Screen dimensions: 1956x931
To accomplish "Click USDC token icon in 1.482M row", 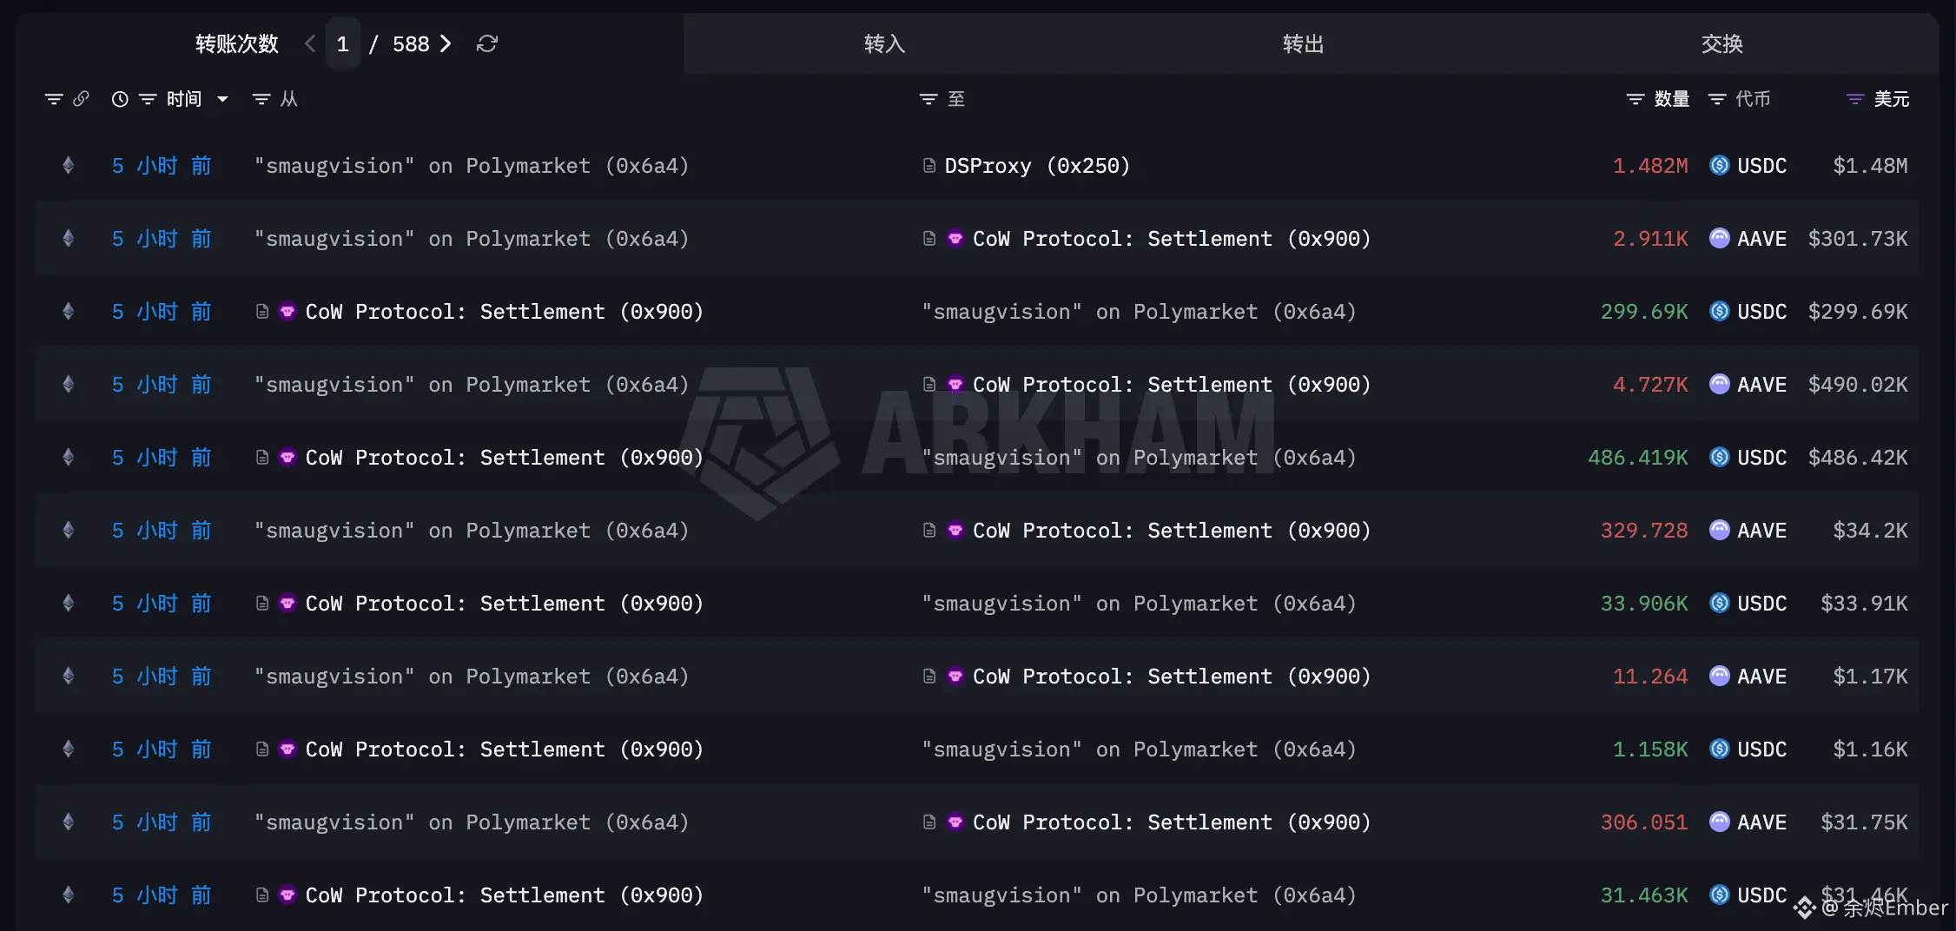I will [1719, 165].
